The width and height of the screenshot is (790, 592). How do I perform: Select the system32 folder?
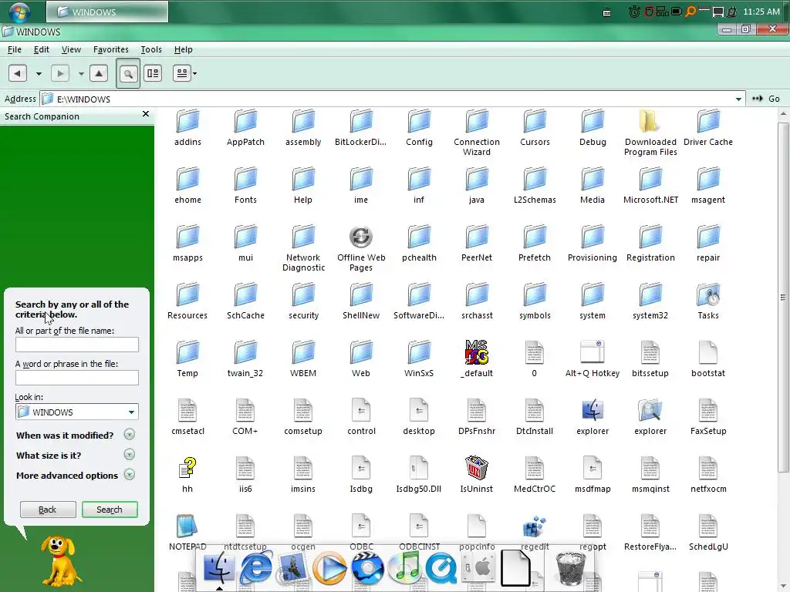coord(650,294)
